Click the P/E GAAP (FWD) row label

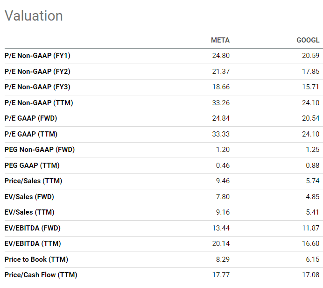31,118
